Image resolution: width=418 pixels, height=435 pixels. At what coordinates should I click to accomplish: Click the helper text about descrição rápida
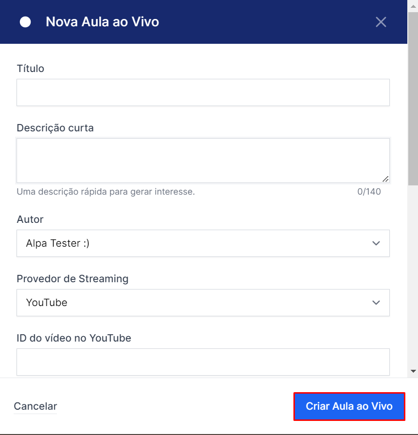(x=106, y=192)
